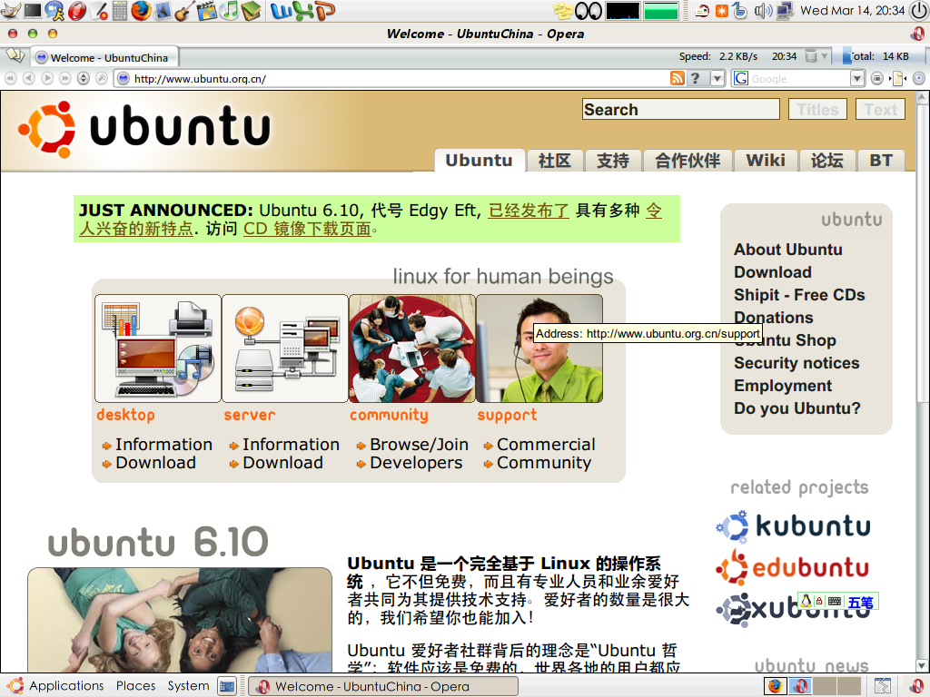
Task: Click the community people thumbnail image
Action: pos(411,348)
